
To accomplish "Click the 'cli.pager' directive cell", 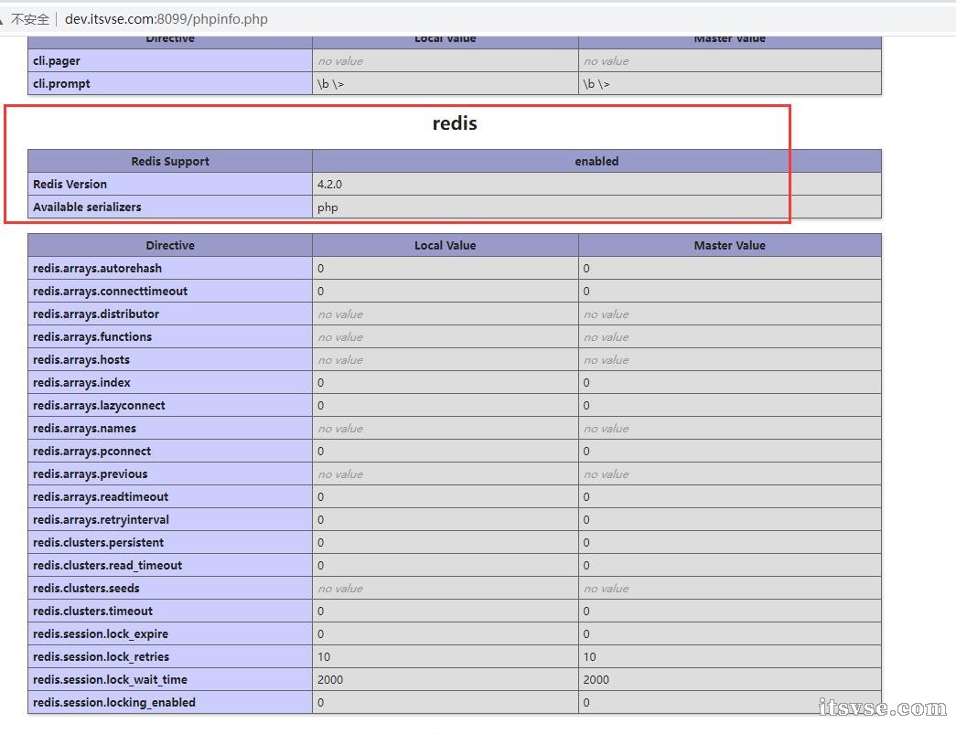I will (x=170, y=61).
